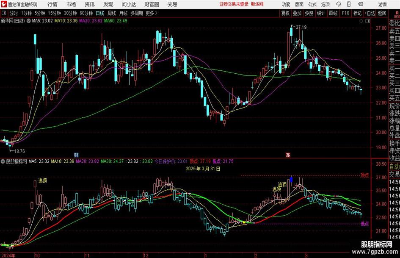This screenshot has width=400, height=258.
Task: Click the blue candlestick at the 顶点 peak
Action: point(291,180)
